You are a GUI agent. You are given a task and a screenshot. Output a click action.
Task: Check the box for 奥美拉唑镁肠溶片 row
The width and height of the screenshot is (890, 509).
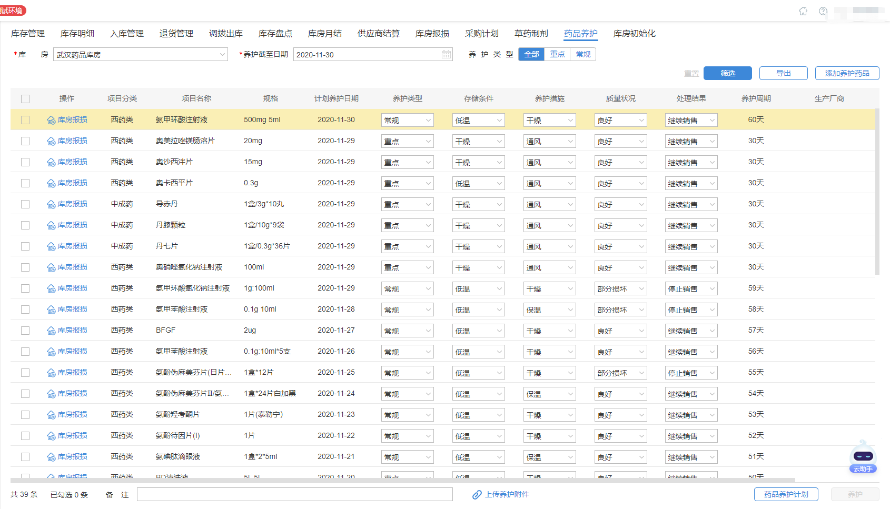pos(25,141)
